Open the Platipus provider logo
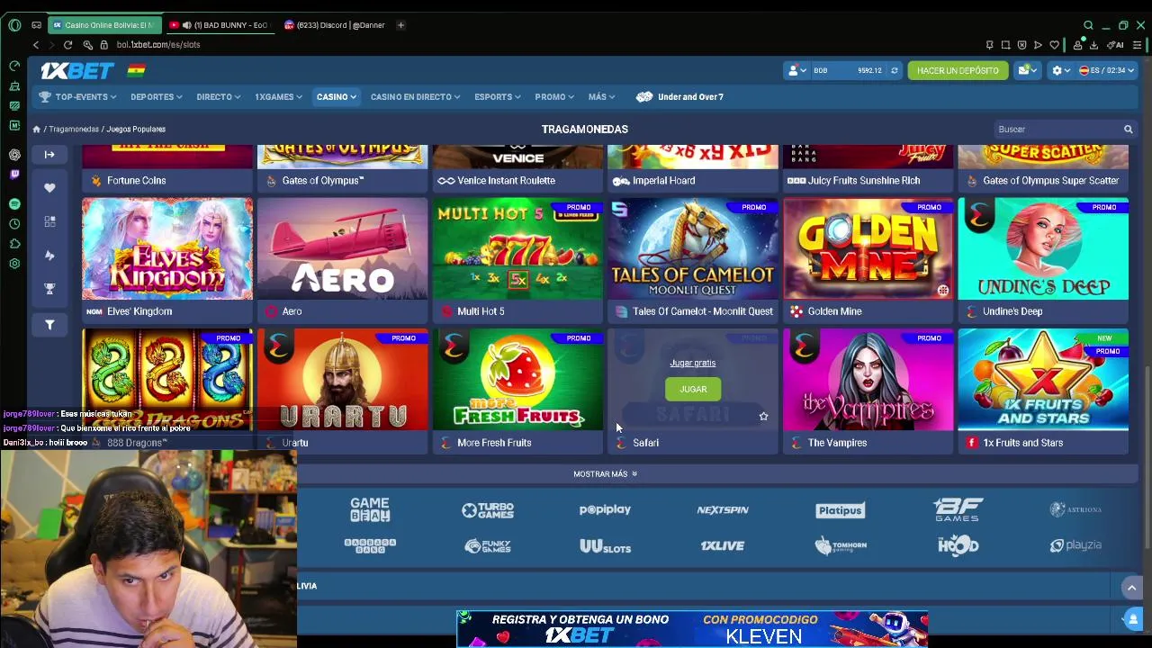The width and height of the screenshot is (1152, 648). [x=840, y=510]
